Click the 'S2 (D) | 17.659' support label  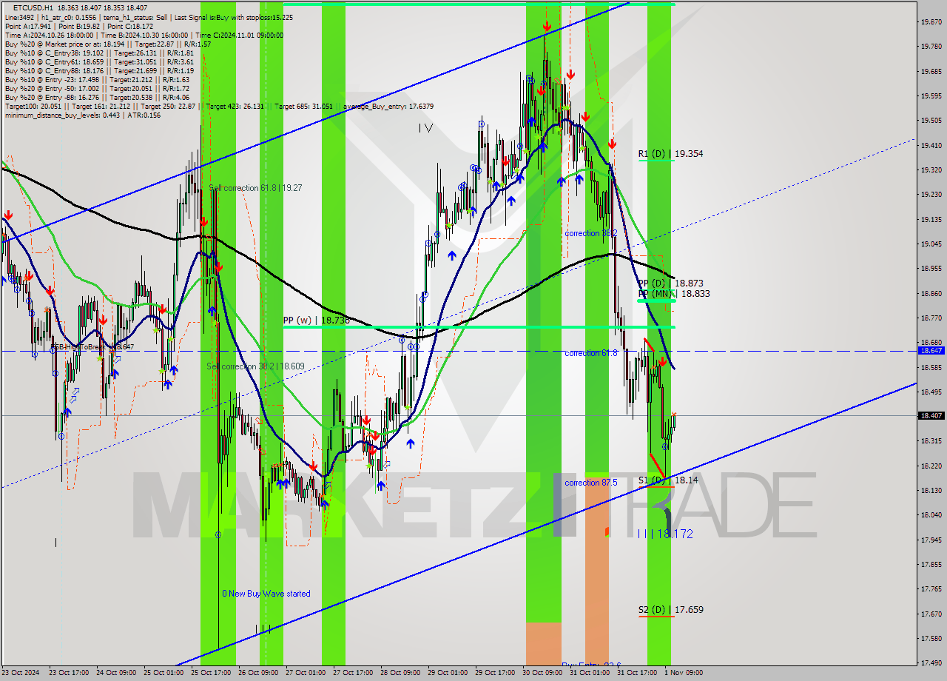670,610
